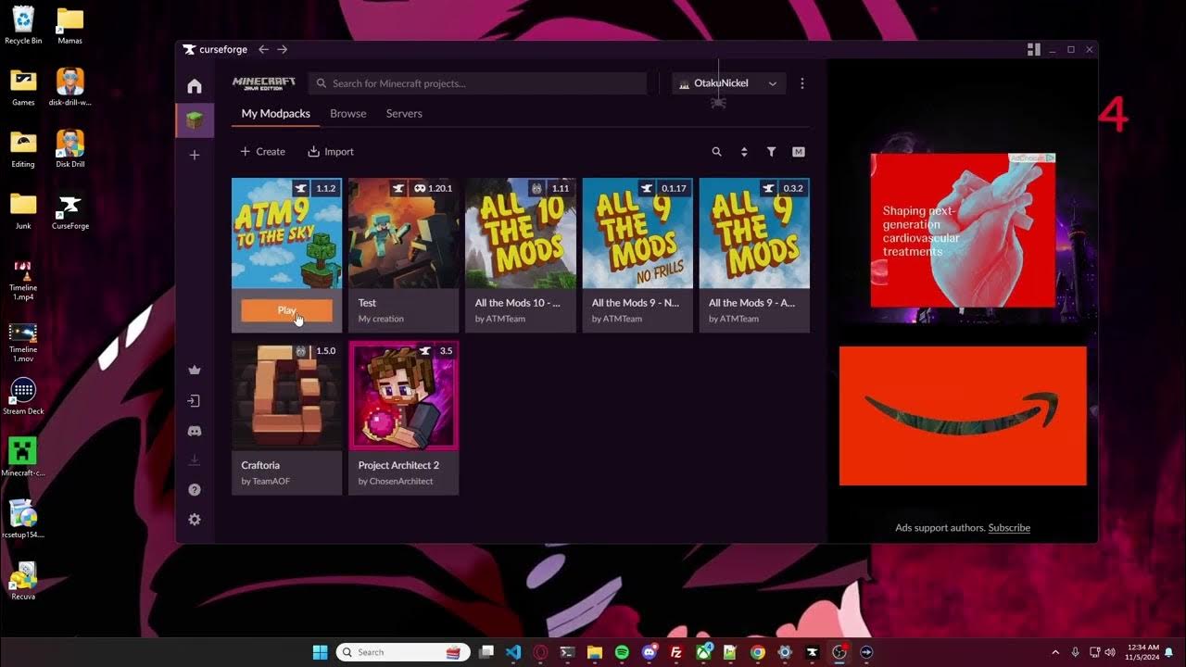The width and height of the screenshot is (1186, 667).
Task: Open the Windows Start menu
Action: [320, 652]
